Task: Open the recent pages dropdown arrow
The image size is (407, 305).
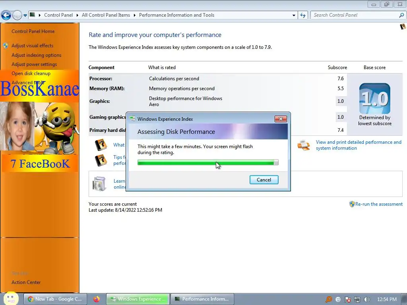Action: coord(25,15)
